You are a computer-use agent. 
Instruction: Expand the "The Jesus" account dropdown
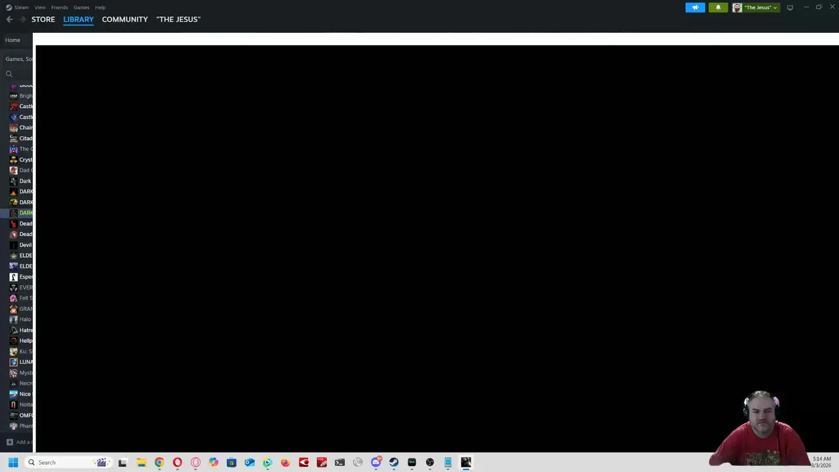pyautogui.click(x=755, y=7)
